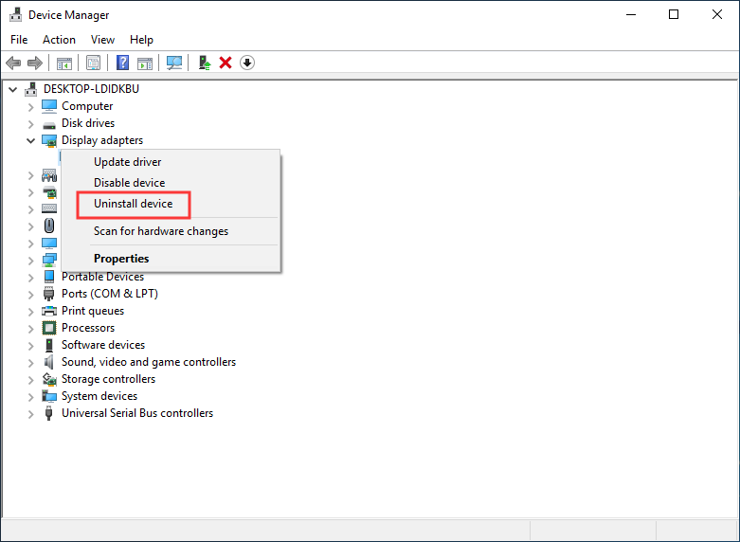
Task: Expand the Software devices chevron
Action: (x=30, y=346)
